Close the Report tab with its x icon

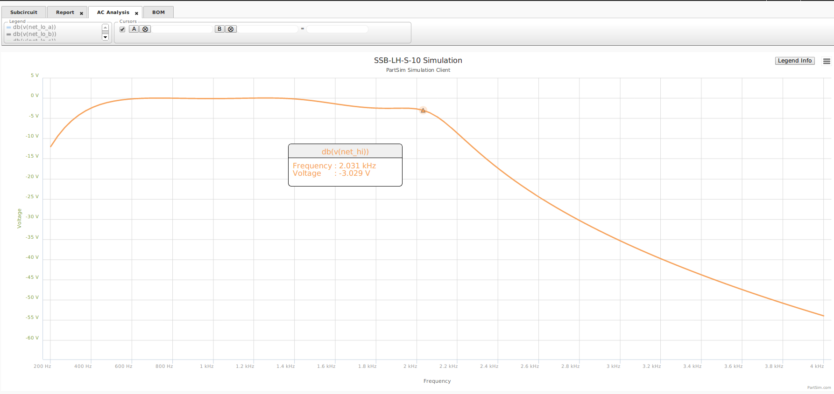tap(81, 13)
